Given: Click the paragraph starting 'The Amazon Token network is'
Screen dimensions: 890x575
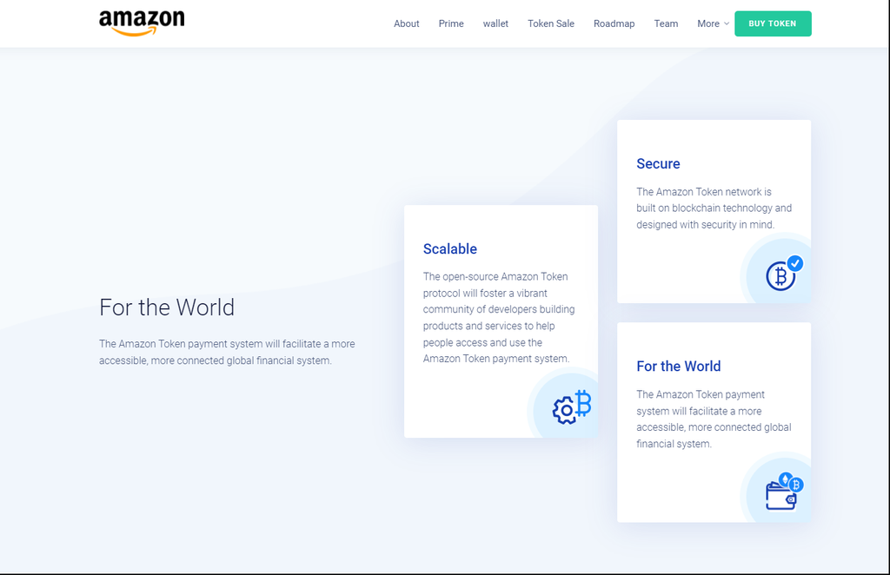Looking at the screenshot, I should [714, 208].
